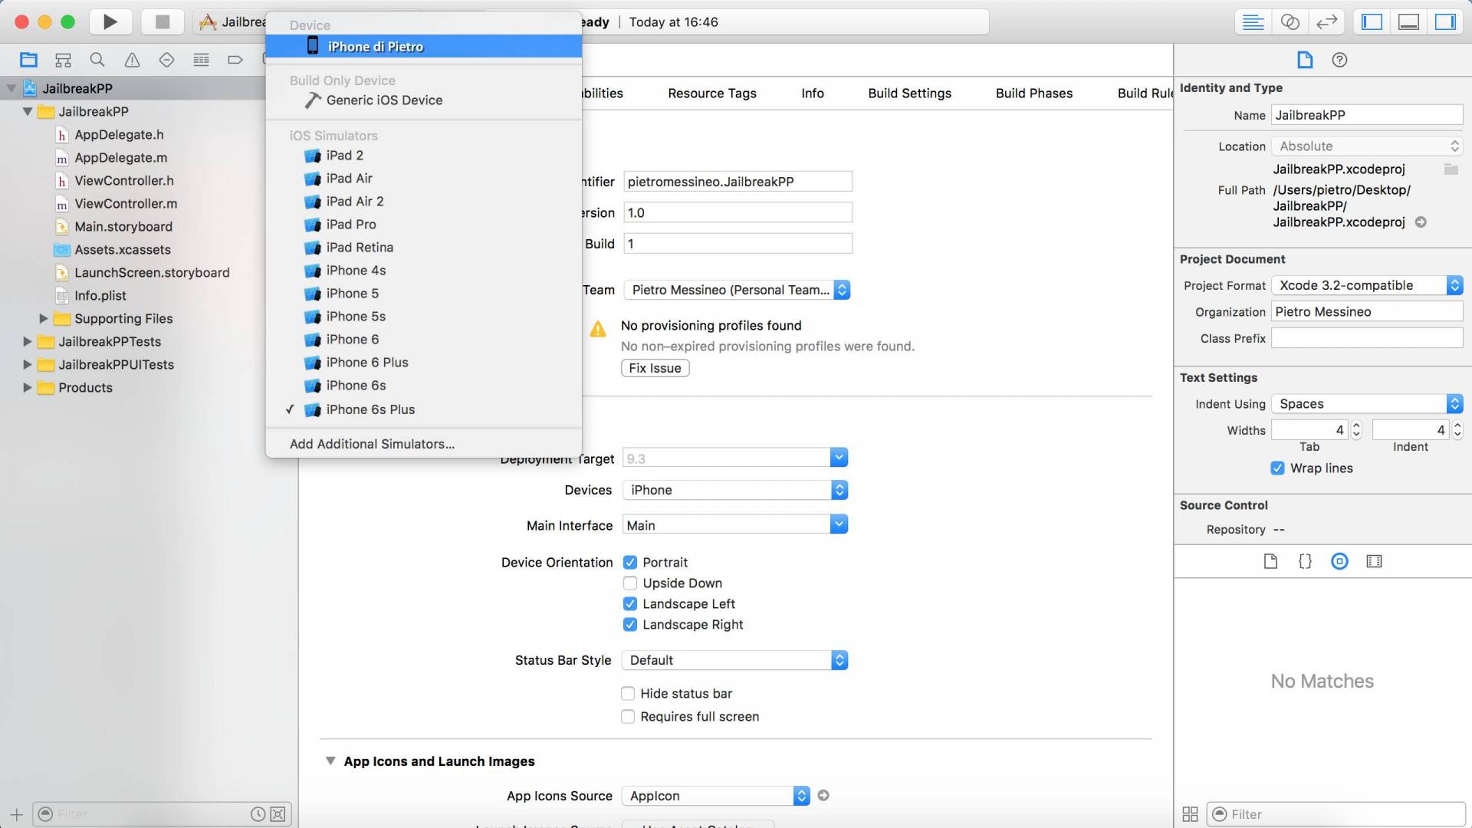The height and width of the screenshot is (828, 1472).
Task: Open the Breakpoint navigator icon
Action: [x=235, y=60]
